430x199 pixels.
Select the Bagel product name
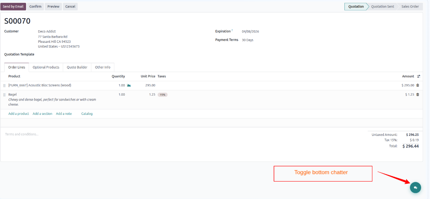13,95
